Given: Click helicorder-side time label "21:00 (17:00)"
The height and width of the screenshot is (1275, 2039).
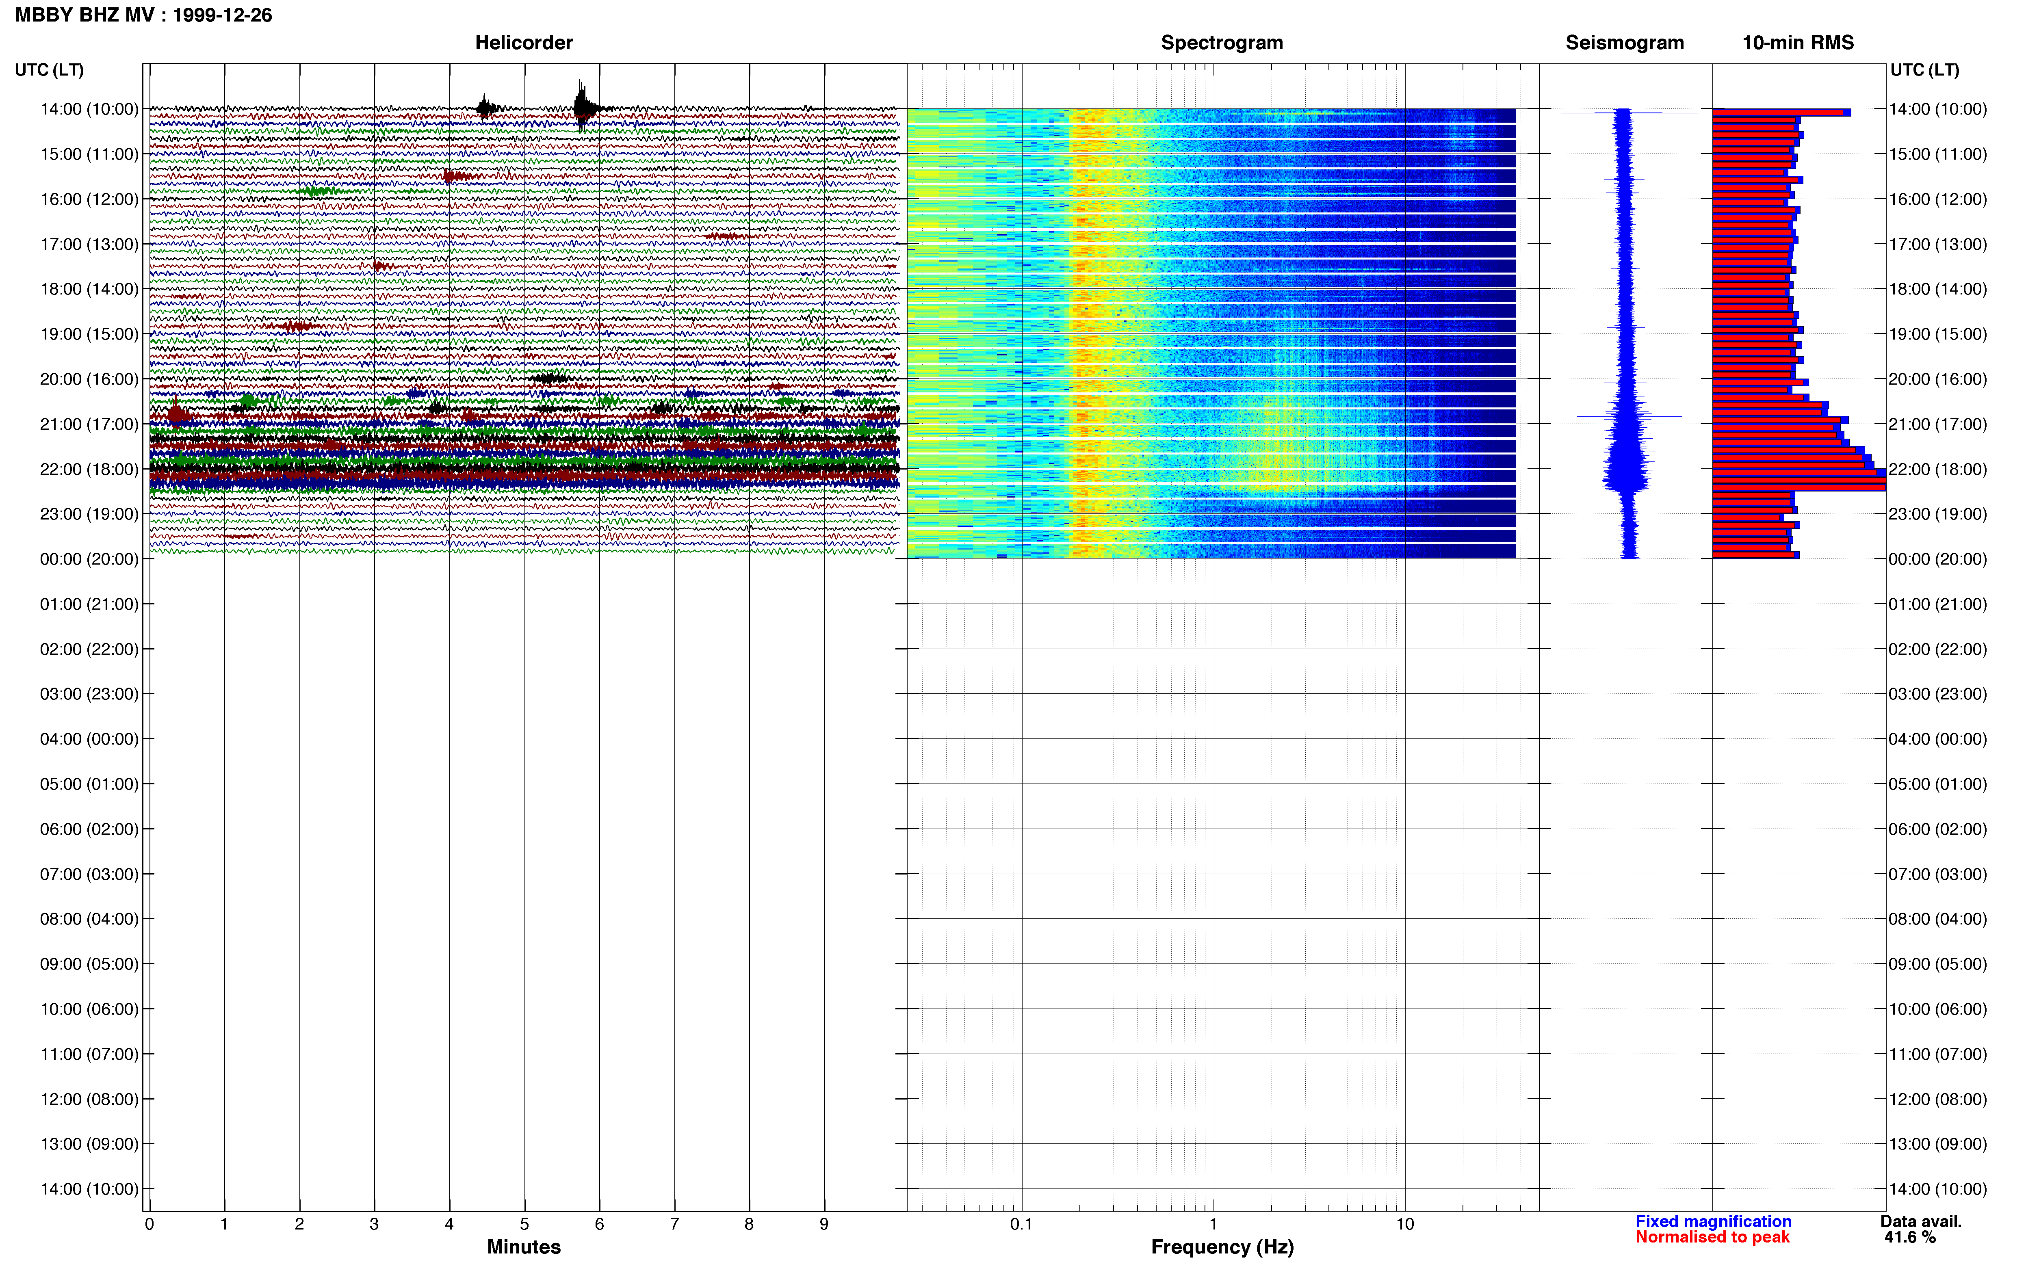Looking at the screenshot, I should tap(89, 424).
